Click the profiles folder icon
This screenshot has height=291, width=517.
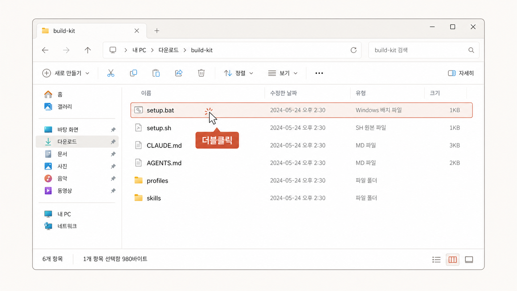(x=139, y=180)
